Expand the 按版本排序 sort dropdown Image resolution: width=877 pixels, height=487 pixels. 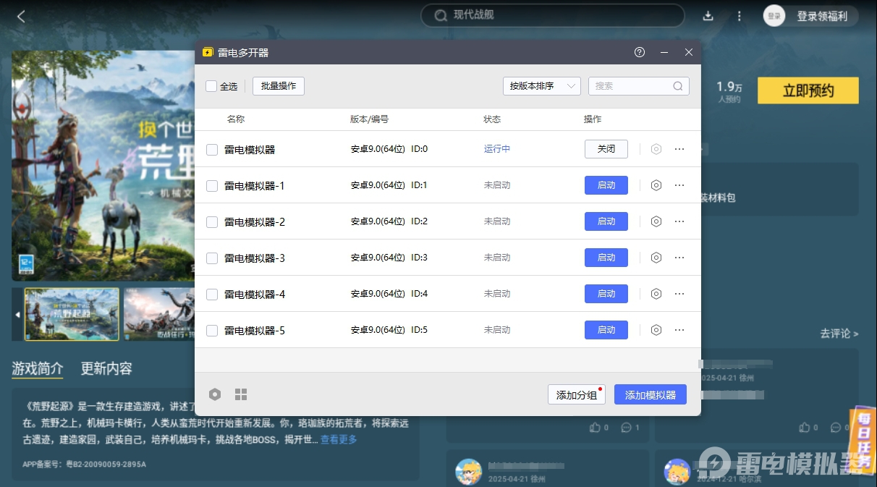point(541,86)
